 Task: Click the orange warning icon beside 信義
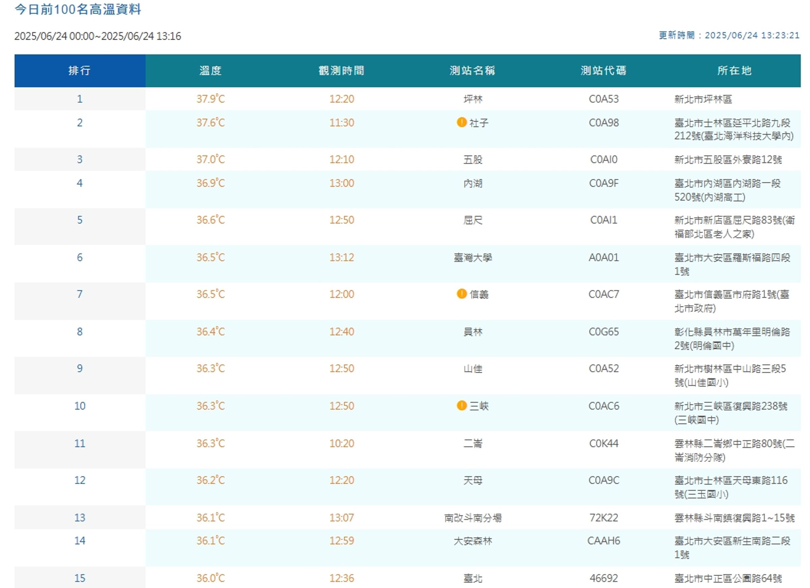[x=461, y=294]
